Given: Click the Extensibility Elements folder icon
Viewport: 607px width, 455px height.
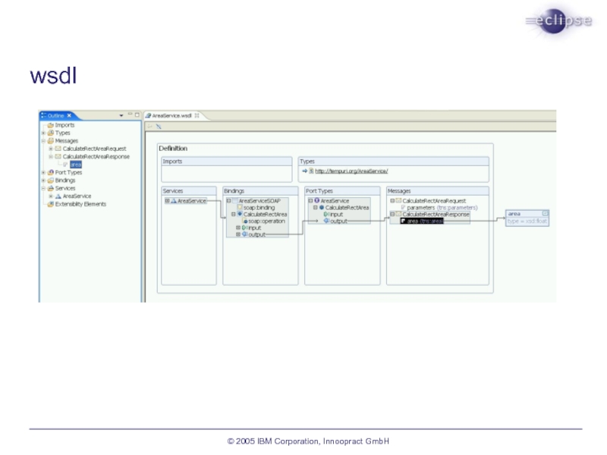Looking at the screenshot, I should pos(50,204).
